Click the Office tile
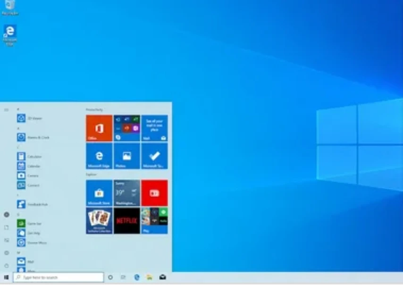This screenshot has width=403, height=285. tap(99, 128)
